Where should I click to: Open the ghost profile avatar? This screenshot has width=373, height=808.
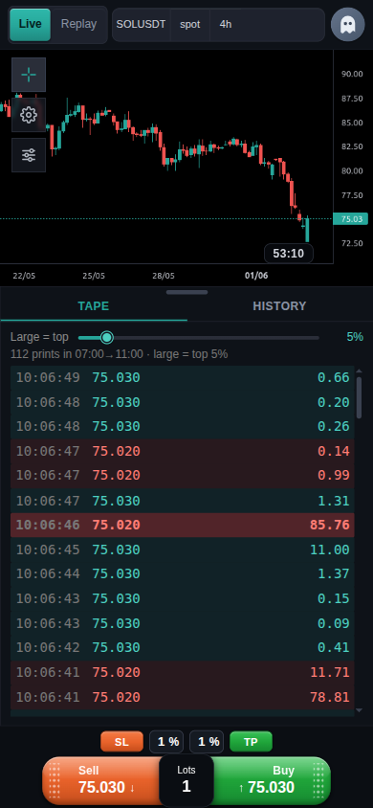pos(348,24)
